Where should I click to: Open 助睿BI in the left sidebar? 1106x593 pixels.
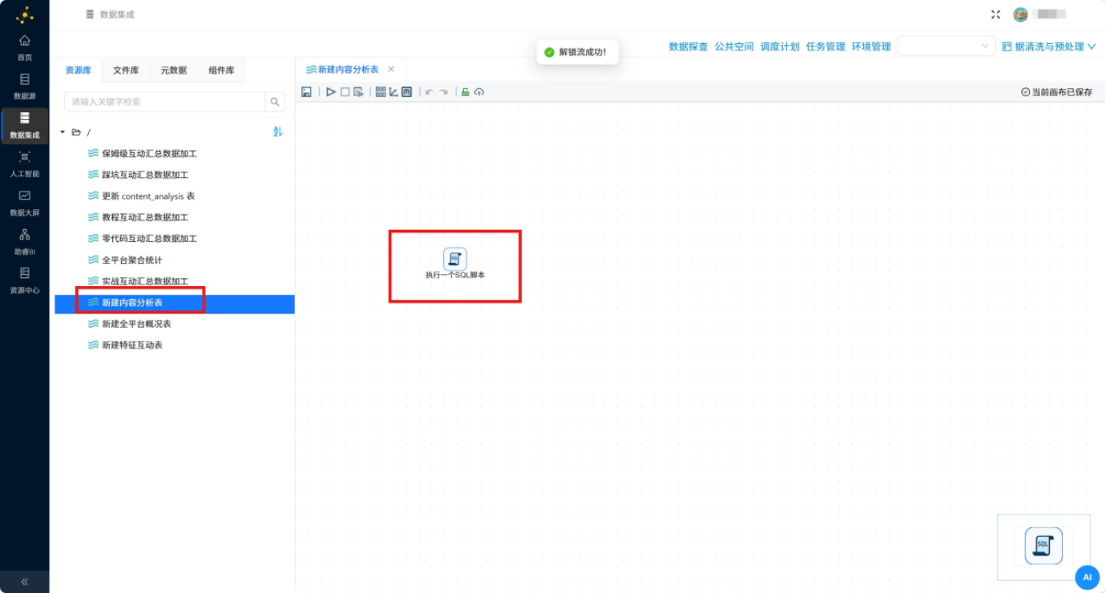[x=25, y=242]
